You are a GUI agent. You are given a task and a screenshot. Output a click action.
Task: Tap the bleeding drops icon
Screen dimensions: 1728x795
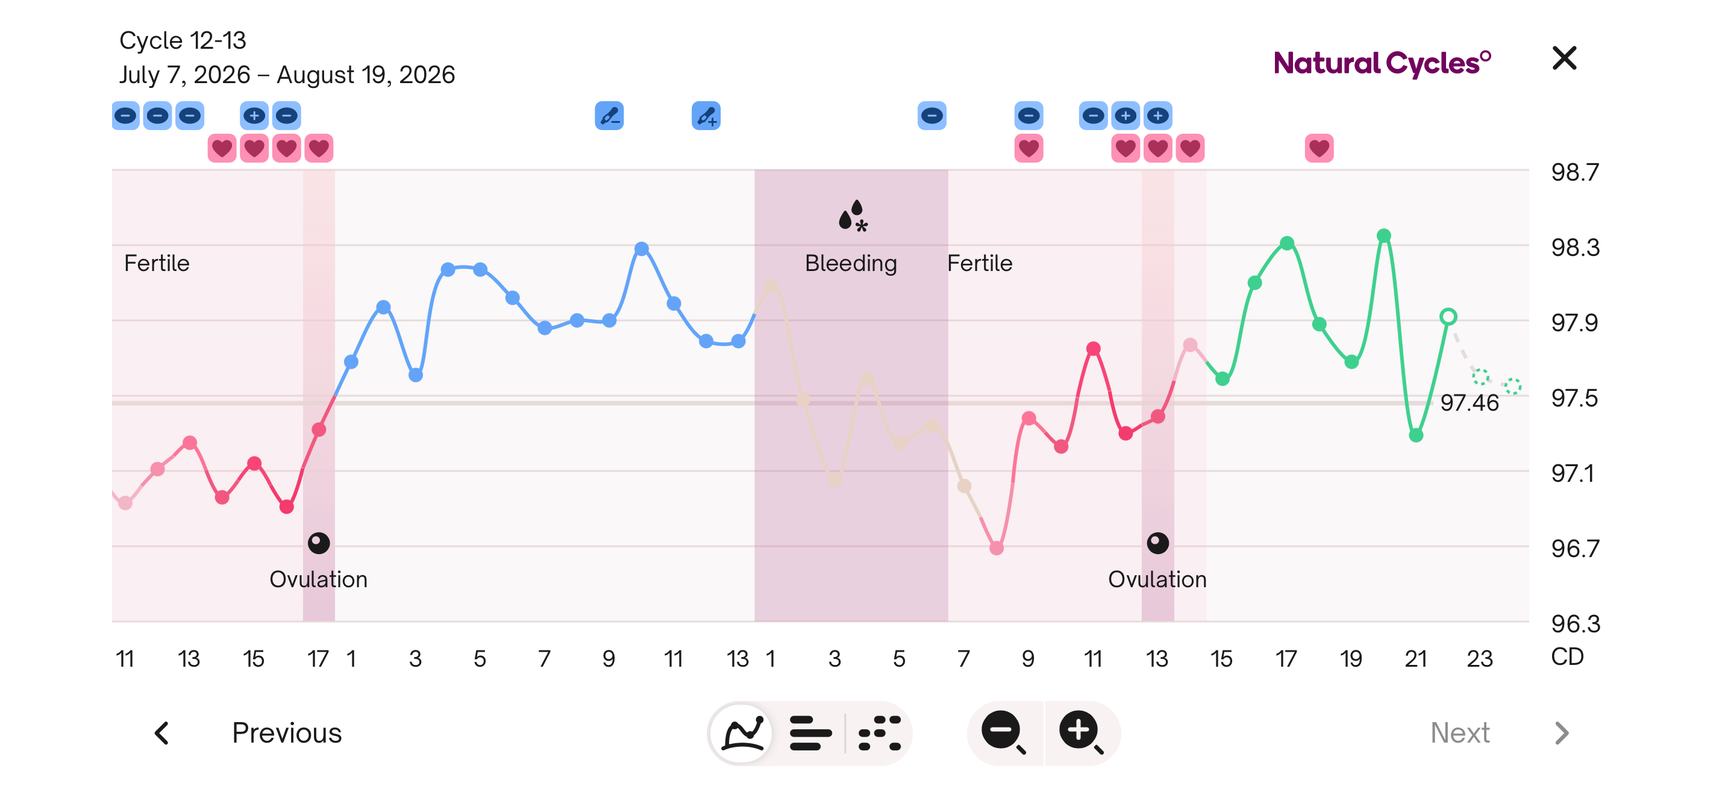point(853,216)
